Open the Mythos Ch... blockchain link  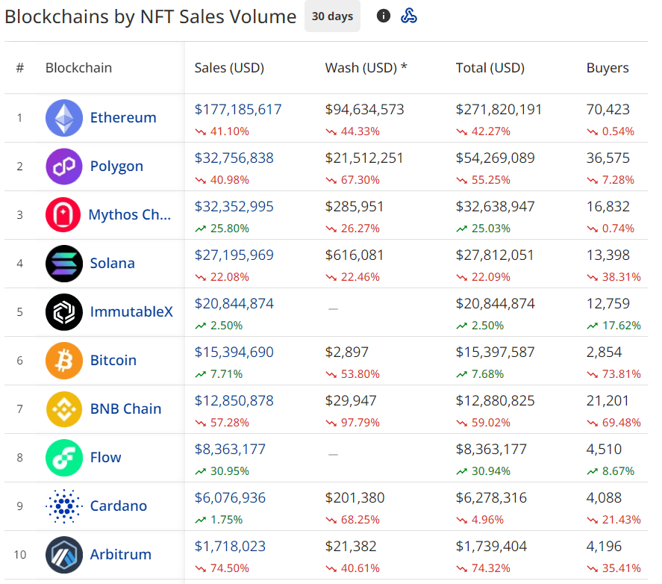[130, 215]
